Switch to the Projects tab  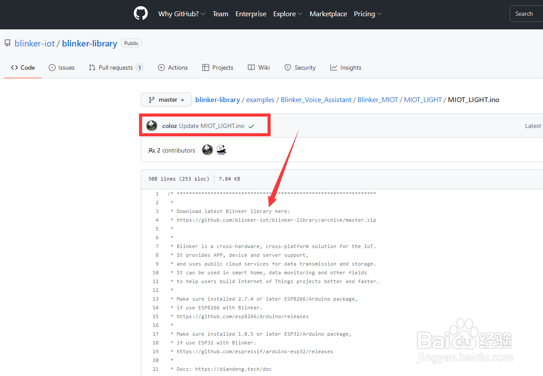click(x=218, y=67)
